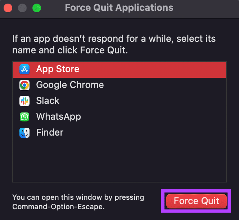Close the Force Quit Applications window
The image size is (239, 220).
(x=8, y=8)
